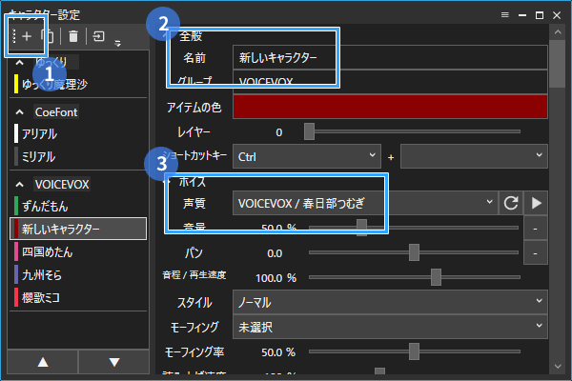Click the モーフィング率 50.0 % value

pyautogui.click(x=278, y=352)
